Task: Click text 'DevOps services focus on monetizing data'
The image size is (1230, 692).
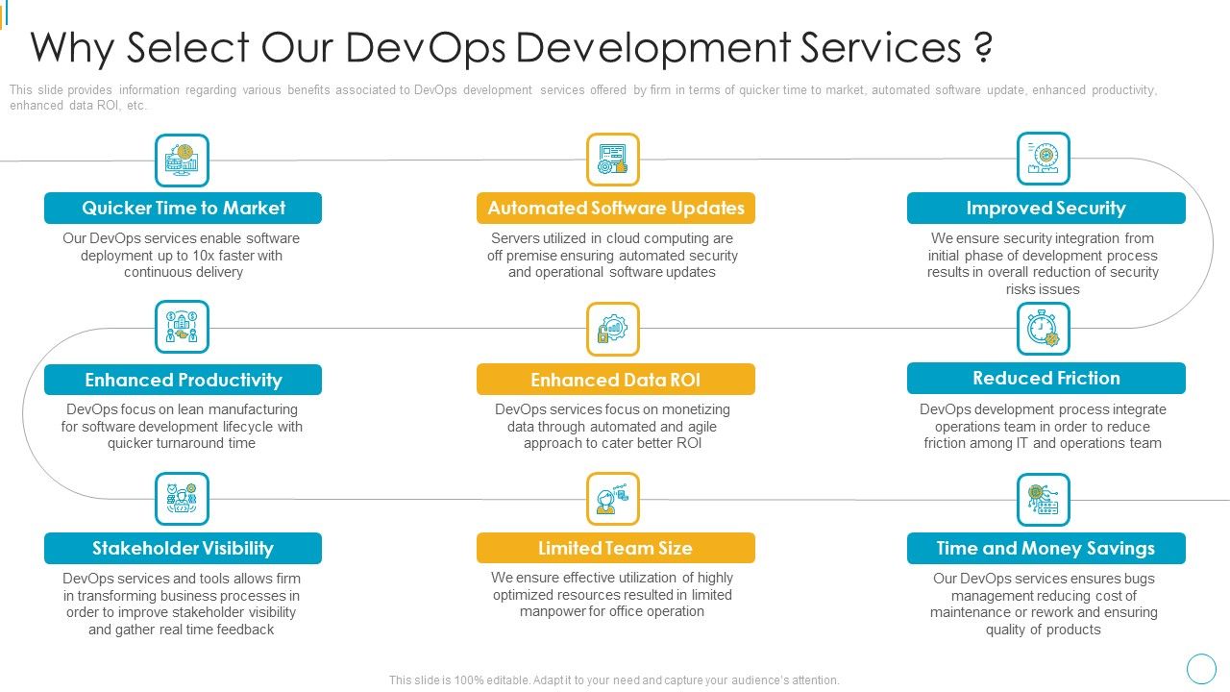Action: pyautogui.click(x=612, y=426)
